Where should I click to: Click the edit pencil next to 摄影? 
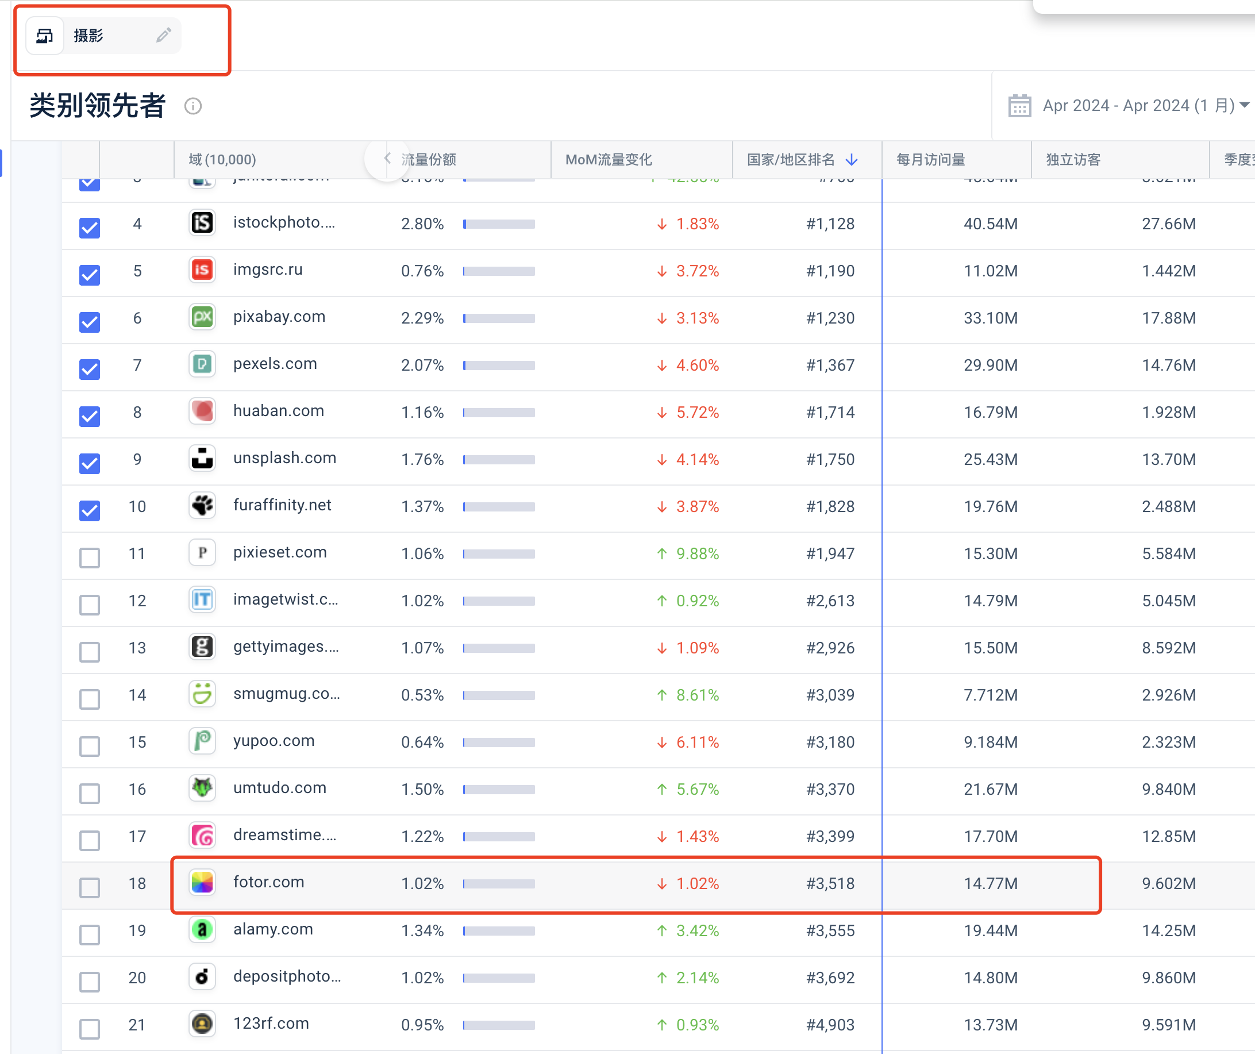pos(164,35)
